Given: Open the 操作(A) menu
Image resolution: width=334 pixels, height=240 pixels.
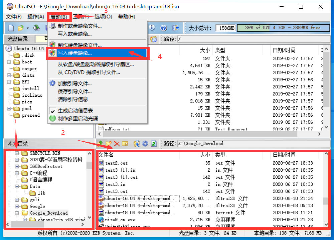Looking at the screenshot, I should coord(36,17).
